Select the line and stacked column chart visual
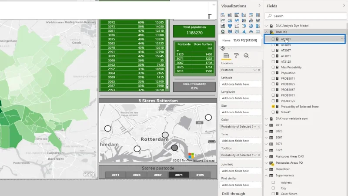Image resolution: width=348 pixels, height=196 pixels. coord(244,20)
